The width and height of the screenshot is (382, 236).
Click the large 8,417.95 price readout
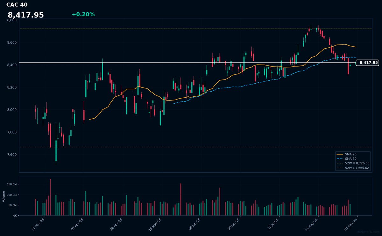pos(26,15)
